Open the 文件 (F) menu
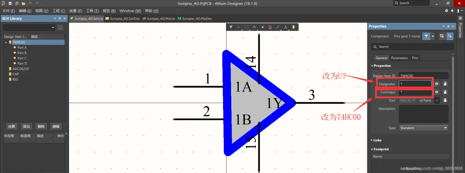The width and height of the screenshot is (465, 173). 9,11
